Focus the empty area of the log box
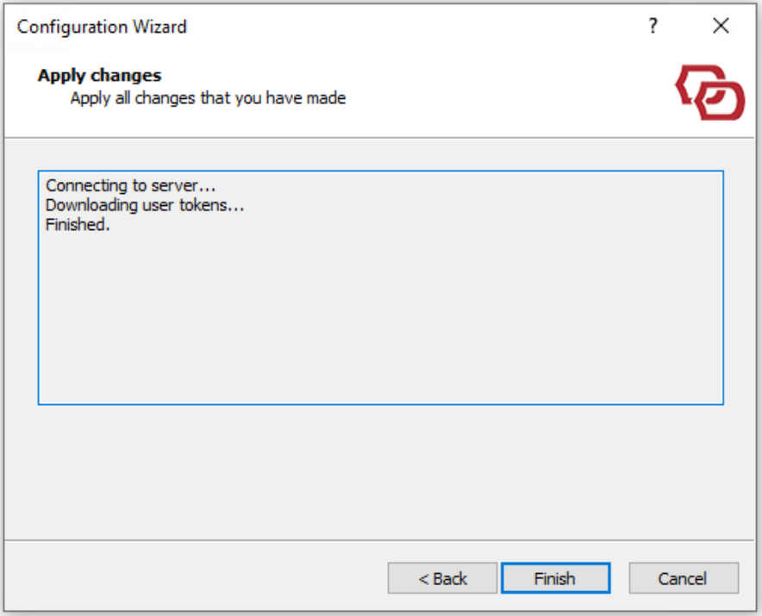The image size is (762, 616). [379, 327]
